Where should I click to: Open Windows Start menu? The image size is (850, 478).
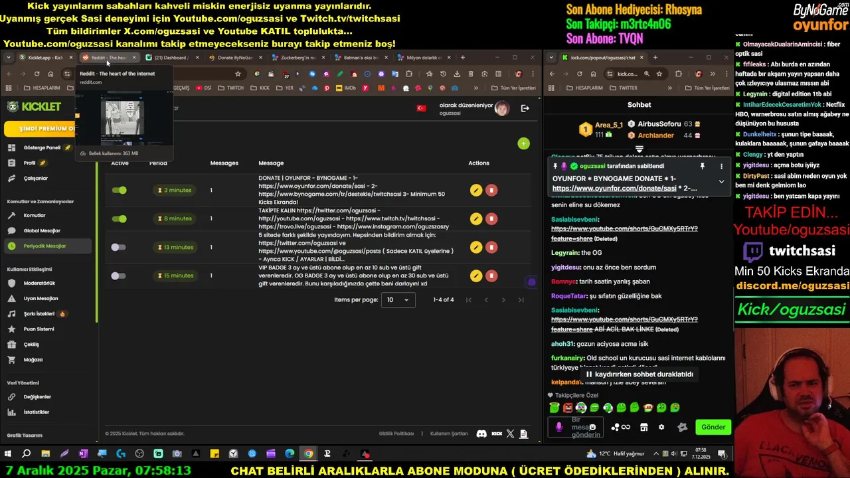click(x=8, y=454)
